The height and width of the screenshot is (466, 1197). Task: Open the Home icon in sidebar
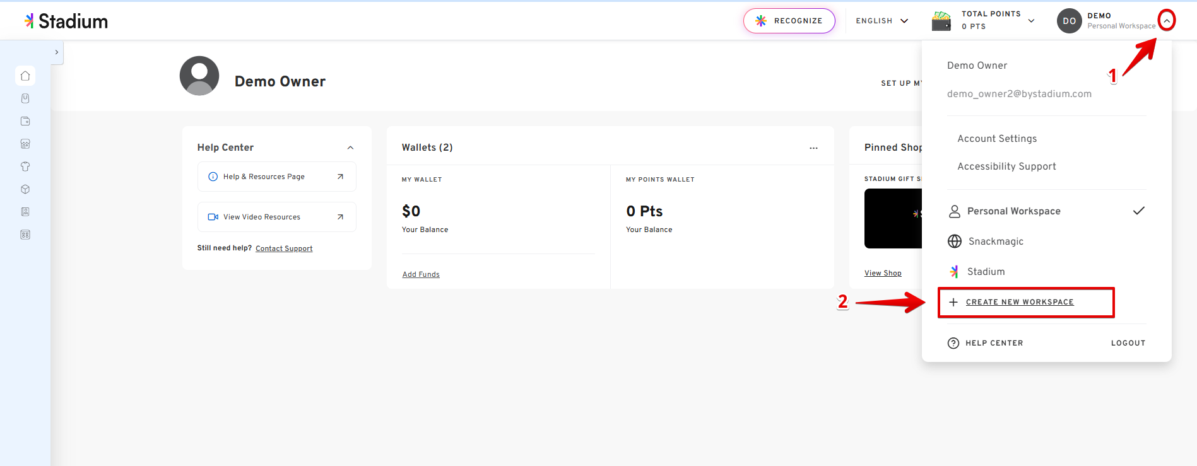coord(25,76)
